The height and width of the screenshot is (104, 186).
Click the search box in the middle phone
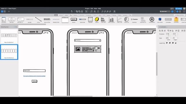tap(88, 40)
